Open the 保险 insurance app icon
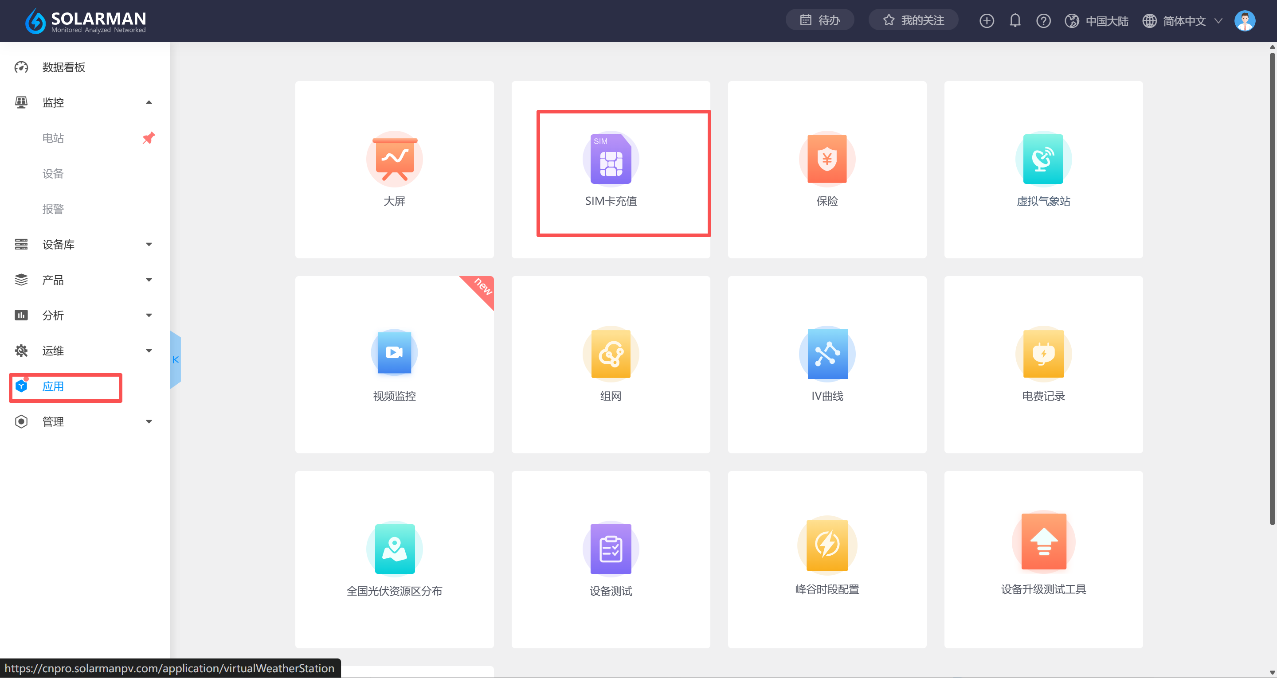 [x=827, y=160]
